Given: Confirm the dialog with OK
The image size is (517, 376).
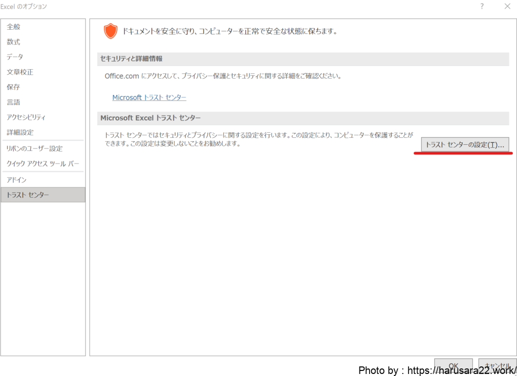Looking at the screenshot, I should [453, 365].
